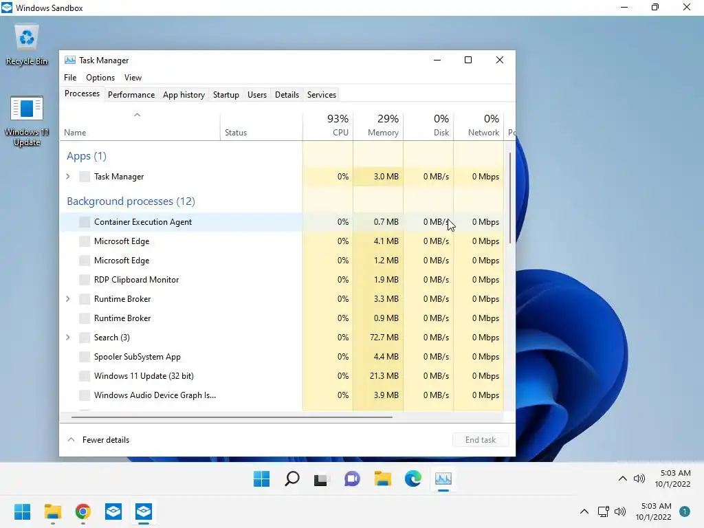Show hidden icons in sandbox tray
The image size is (704, 528).
(x=623, y=478)
